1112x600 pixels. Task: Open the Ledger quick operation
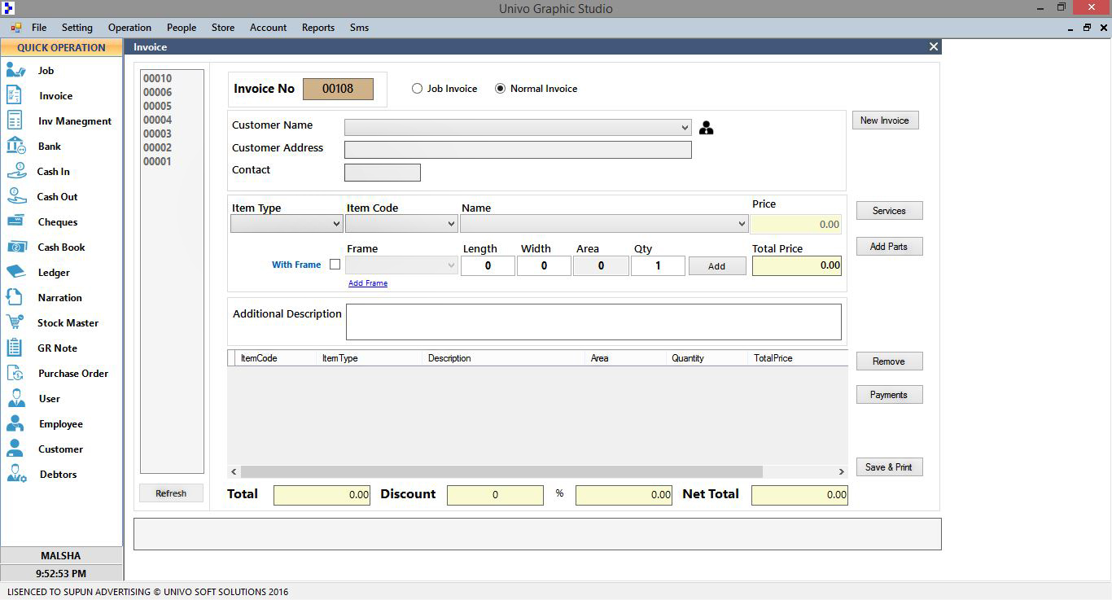(x=53, y=273)
